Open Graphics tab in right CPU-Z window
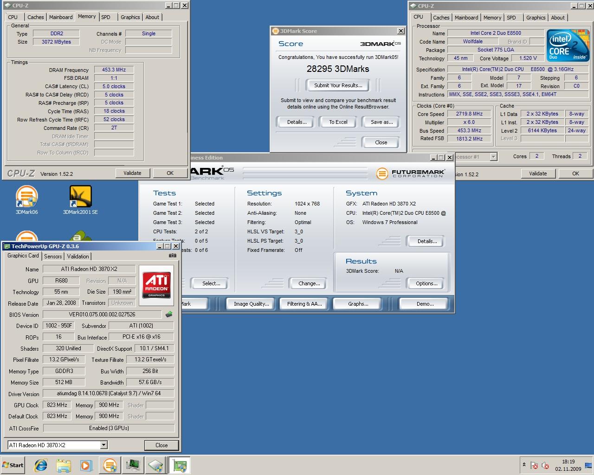 coord(536,18)
